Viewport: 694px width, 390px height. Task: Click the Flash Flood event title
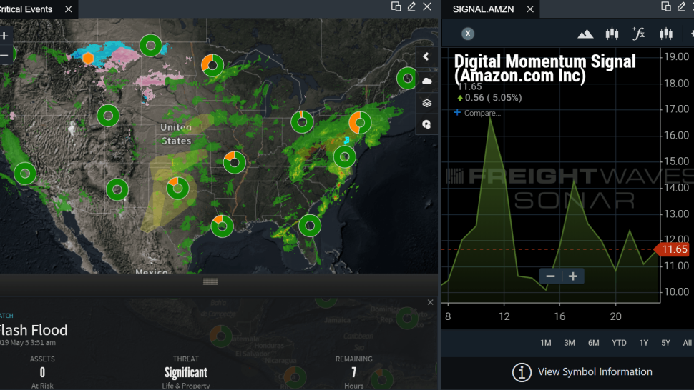coord(33,331)
